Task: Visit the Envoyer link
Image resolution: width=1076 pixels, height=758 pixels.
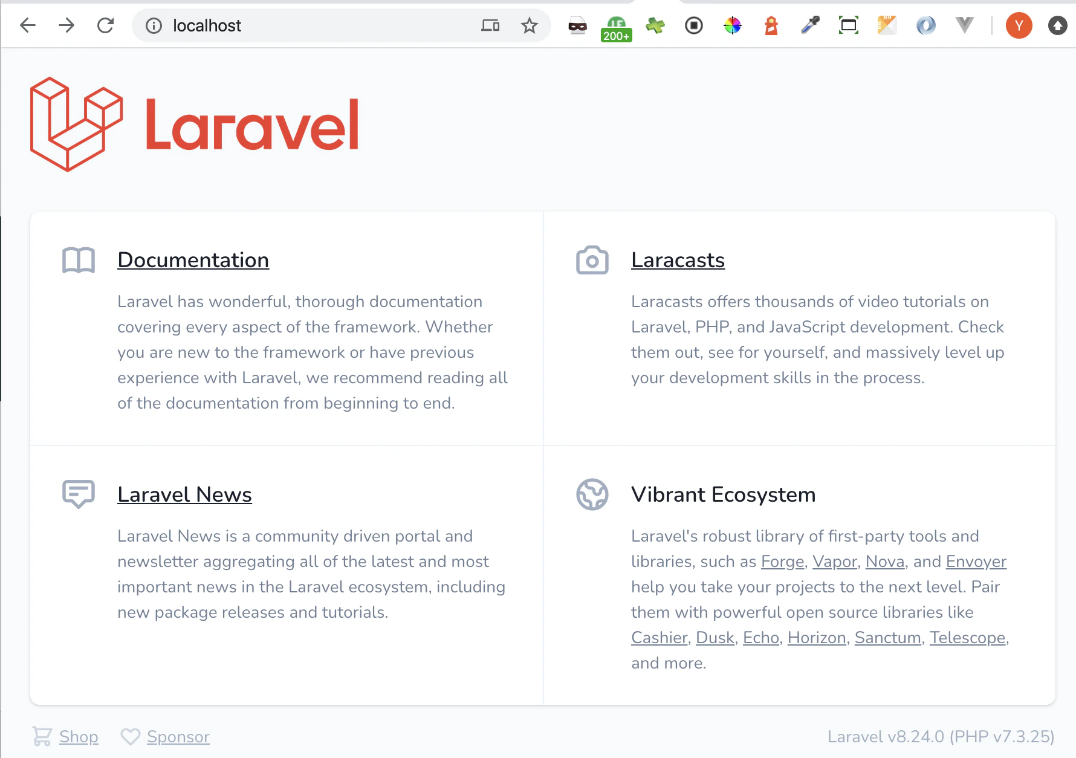Action: click(976, 562)
